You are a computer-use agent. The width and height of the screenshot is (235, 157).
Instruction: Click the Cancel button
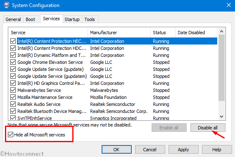150,149
